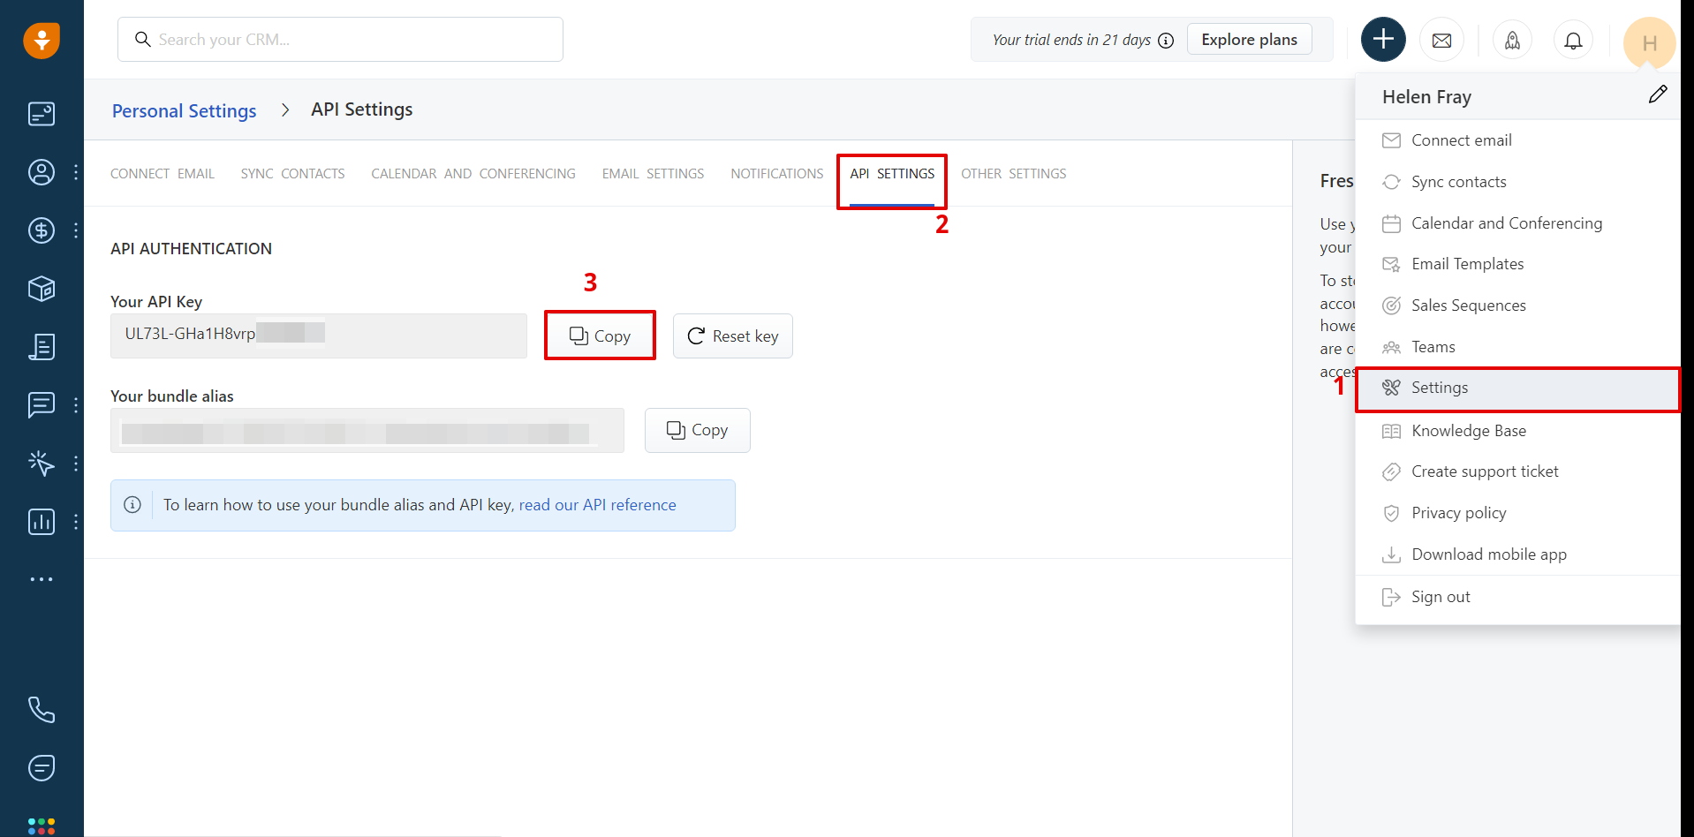Screen dimensions: 1694x837
Task: Click the Helen Fray name heading
Action: point(1426,97)
